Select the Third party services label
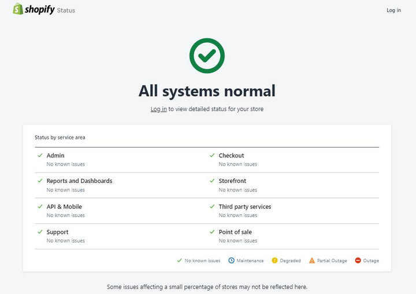 244,207
